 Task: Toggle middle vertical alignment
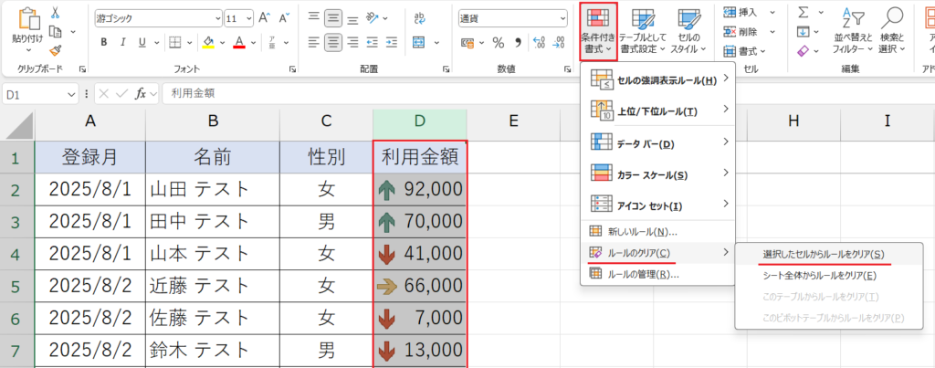point(333,16)
